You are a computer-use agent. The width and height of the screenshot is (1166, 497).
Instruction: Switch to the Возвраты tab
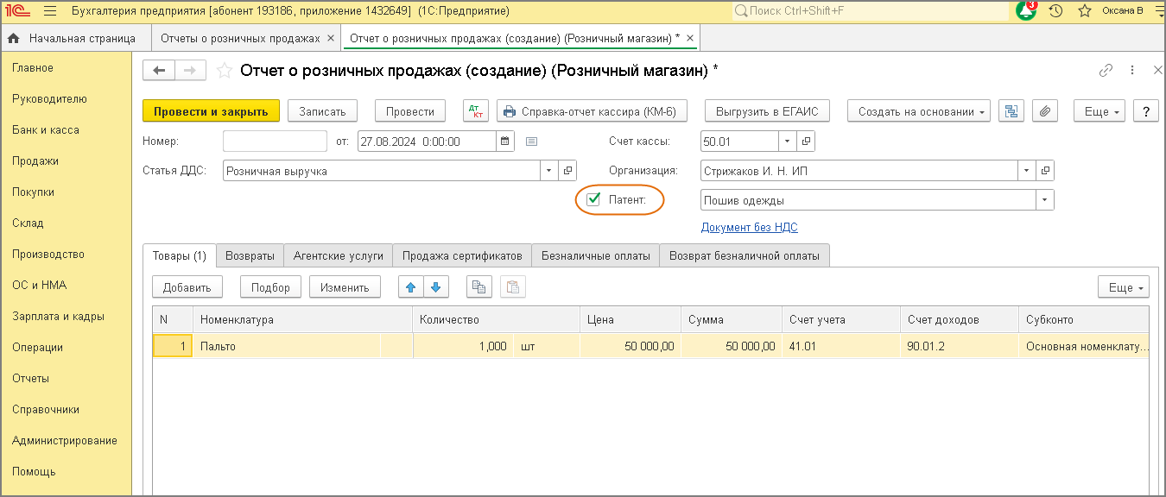click(x=250, y=255)
